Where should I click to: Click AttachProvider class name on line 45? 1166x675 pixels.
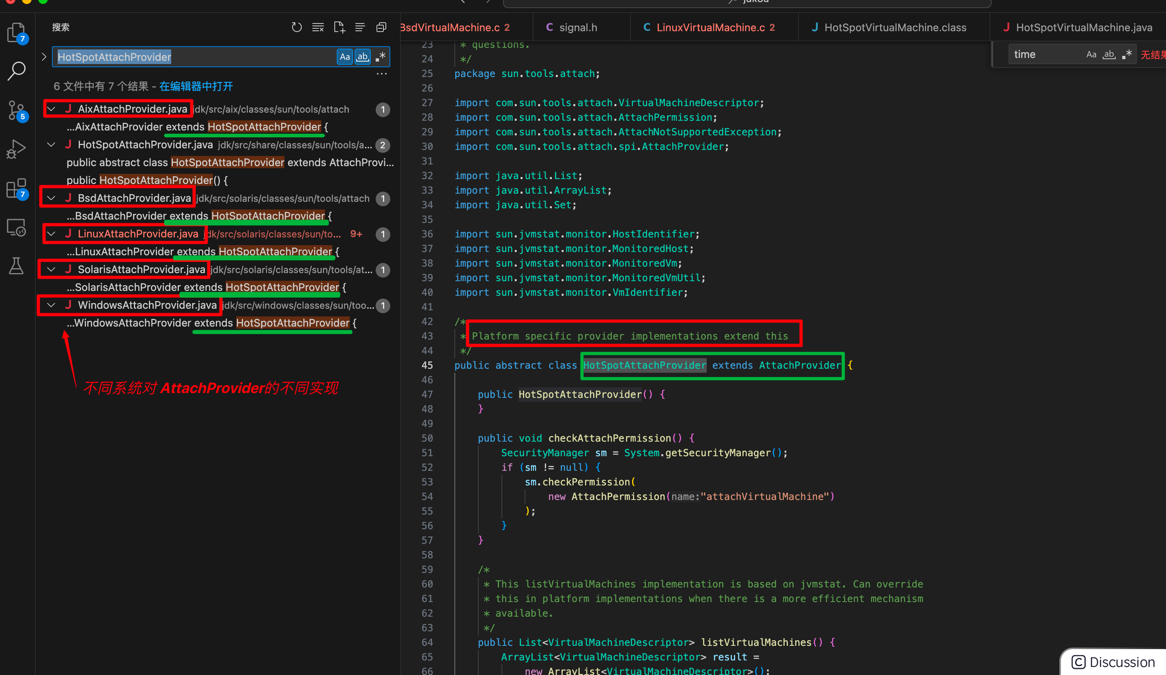800,365
